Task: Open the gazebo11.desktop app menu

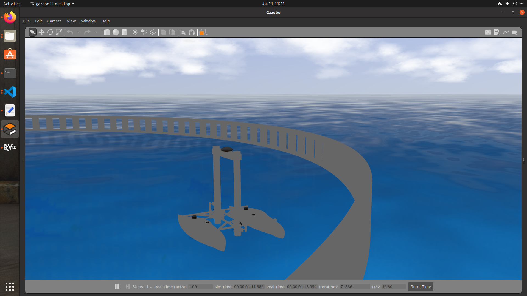Action: pos(52,4)
